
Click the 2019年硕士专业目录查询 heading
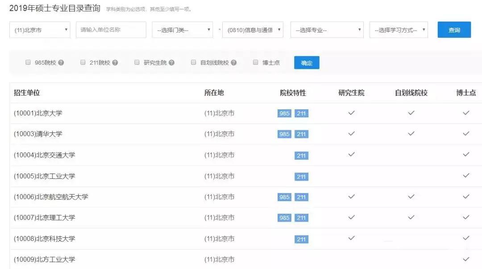coord(55,8)
